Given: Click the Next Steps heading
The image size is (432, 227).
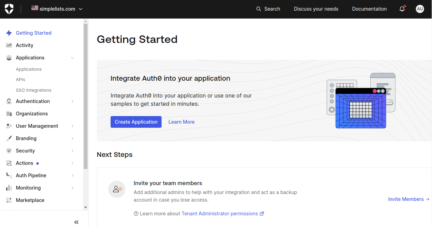Looking at the screenshot, I should tap(115, 155).
